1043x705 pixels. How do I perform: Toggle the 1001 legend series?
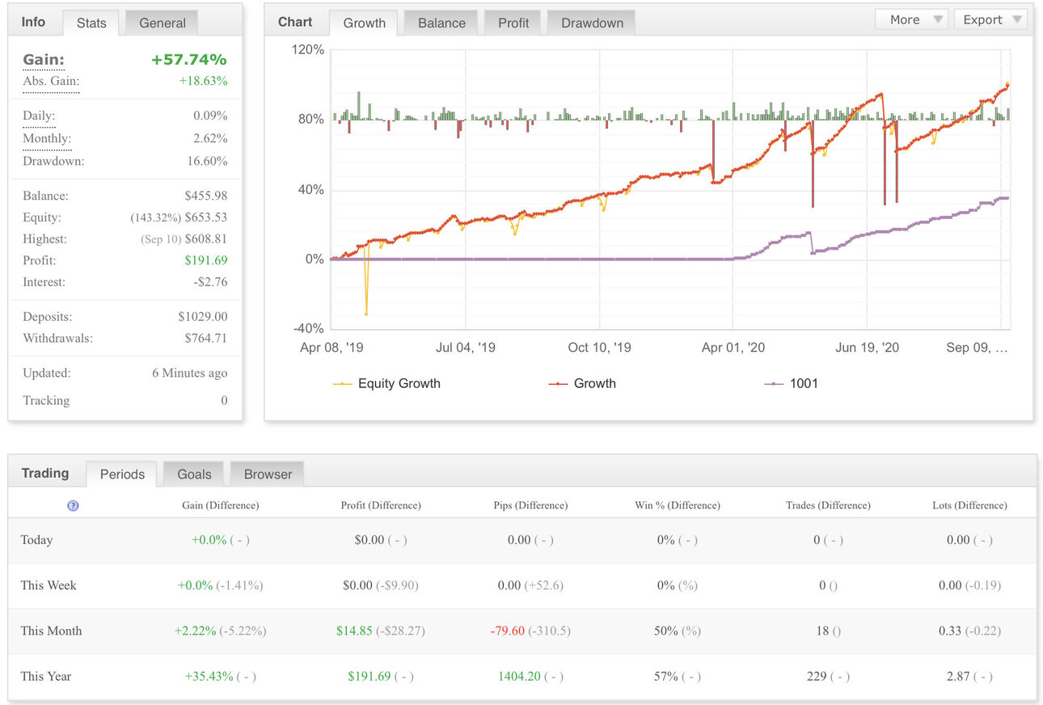click(791, 383)
